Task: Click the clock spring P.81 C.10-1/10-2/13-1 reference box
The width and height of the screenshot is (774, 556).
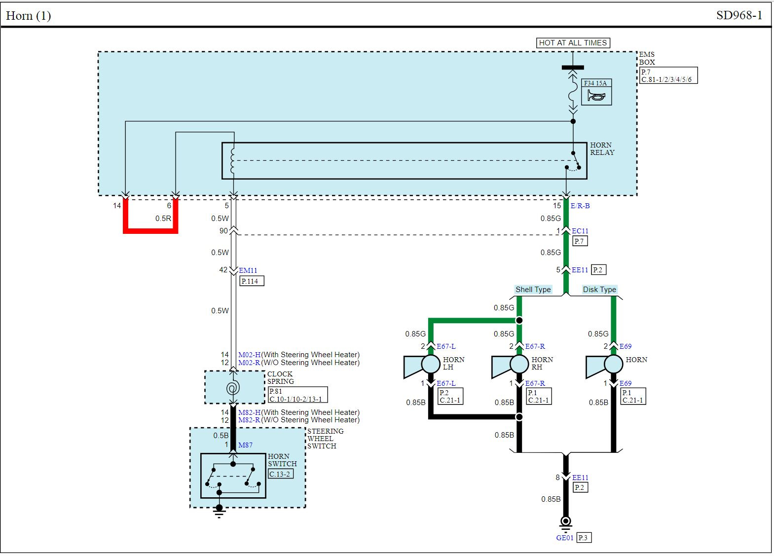Action: pos(297,395)
